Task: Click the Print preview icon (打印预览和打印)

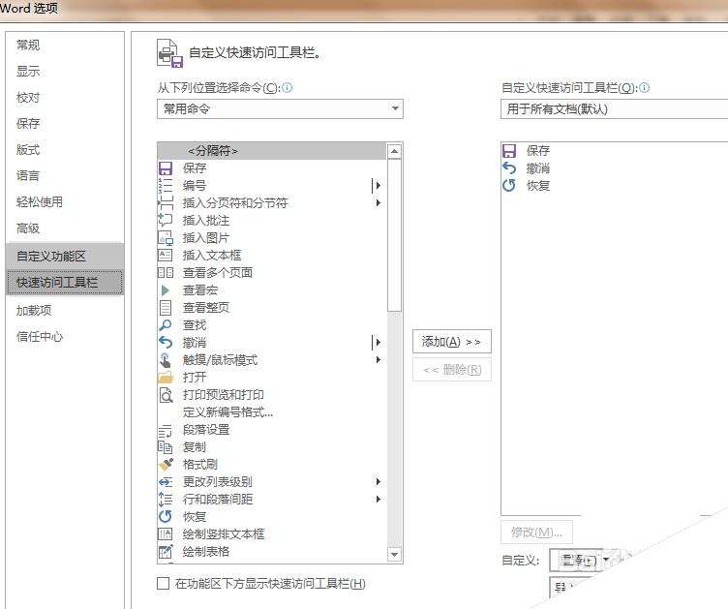Action: [166, 395]
